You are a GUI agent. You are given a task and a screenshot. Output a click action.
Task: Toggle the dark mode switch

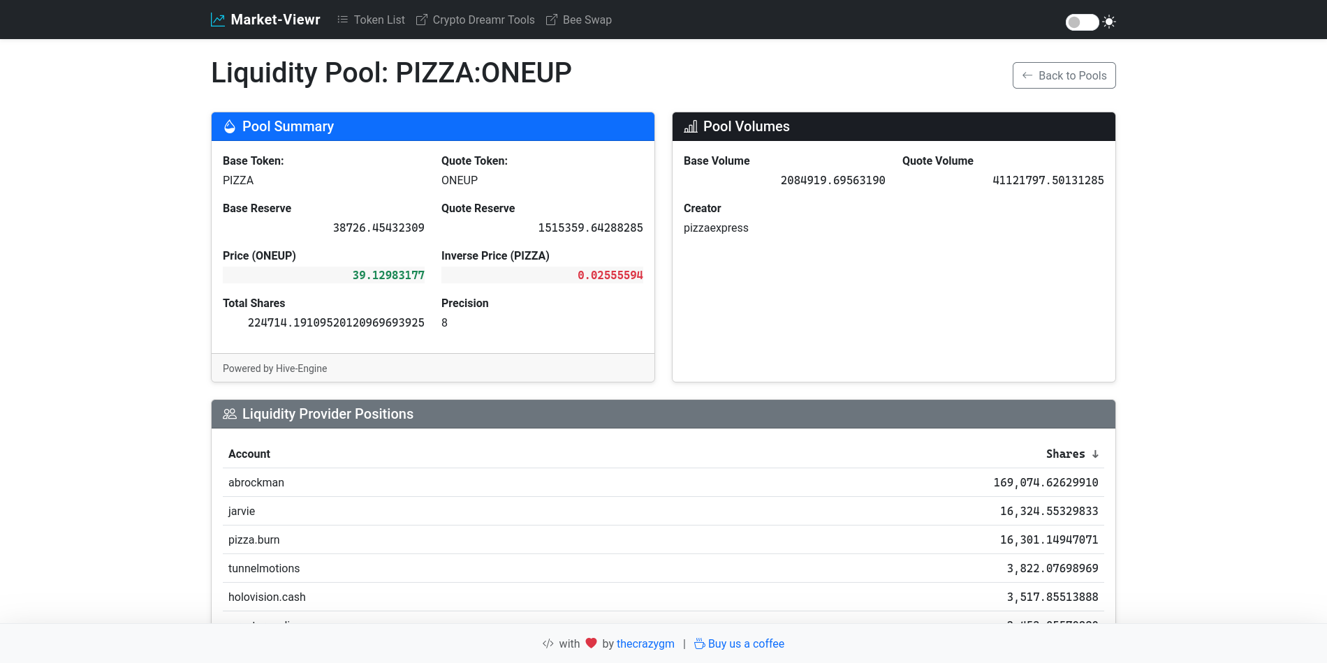point(1081,22)
